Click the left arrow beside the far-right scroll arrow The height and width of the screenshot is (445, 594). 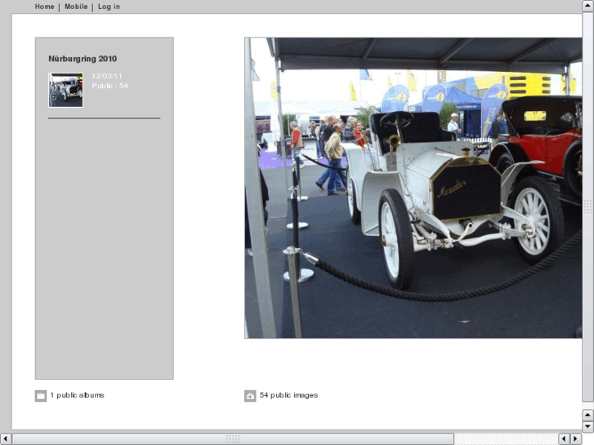(x=565, y=439)
